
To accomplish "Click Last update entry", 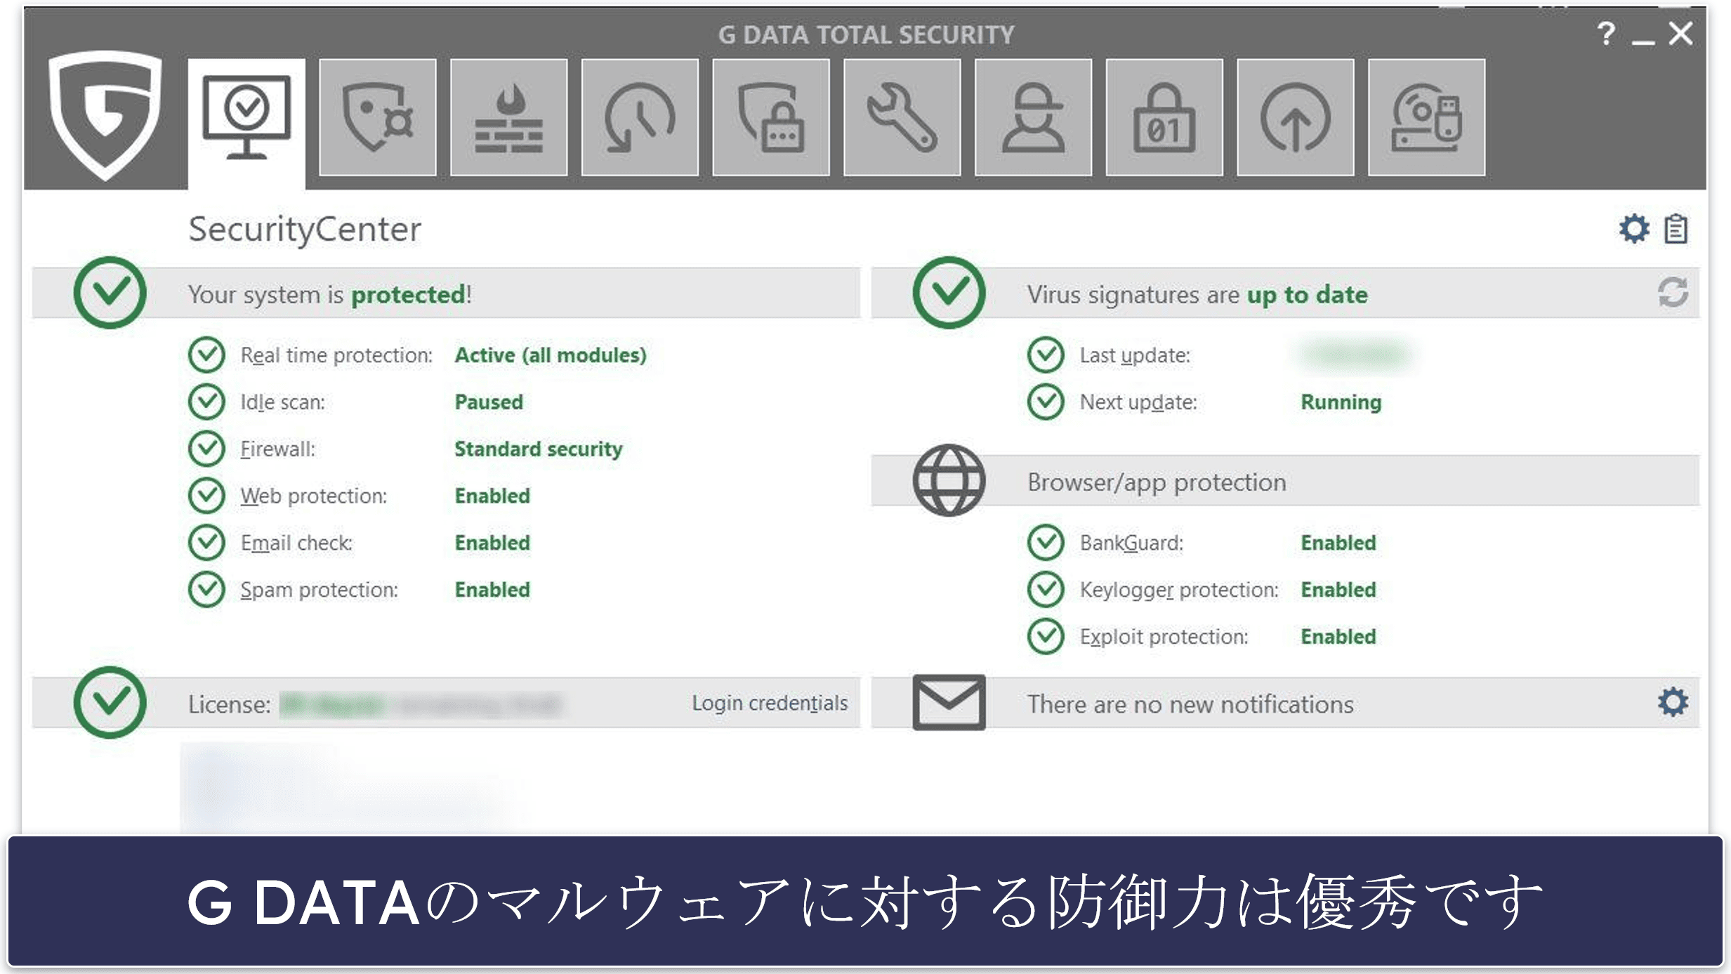I will pos(1135,355).
